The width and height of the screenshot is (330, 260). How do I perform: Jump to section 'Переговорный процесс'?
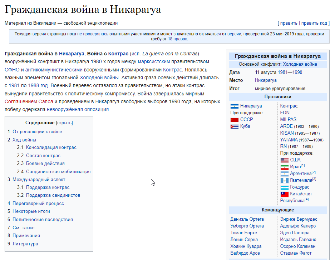tap(38, 204)
